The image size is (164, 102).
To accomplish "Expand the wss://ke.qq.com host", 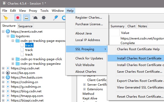I will tap(3, 73).
